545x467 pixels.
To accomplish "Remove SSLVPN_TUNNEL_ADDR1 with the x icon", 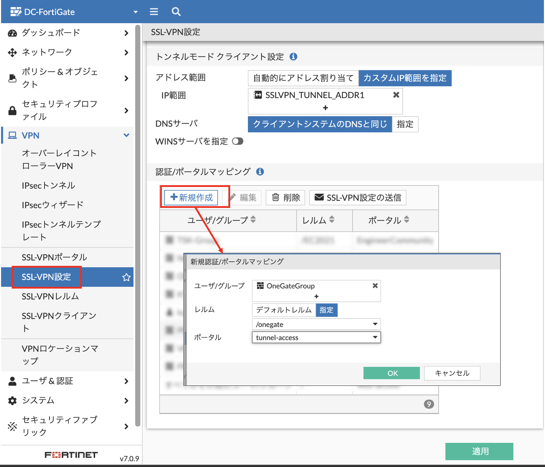I will click(x=396, y=95).
